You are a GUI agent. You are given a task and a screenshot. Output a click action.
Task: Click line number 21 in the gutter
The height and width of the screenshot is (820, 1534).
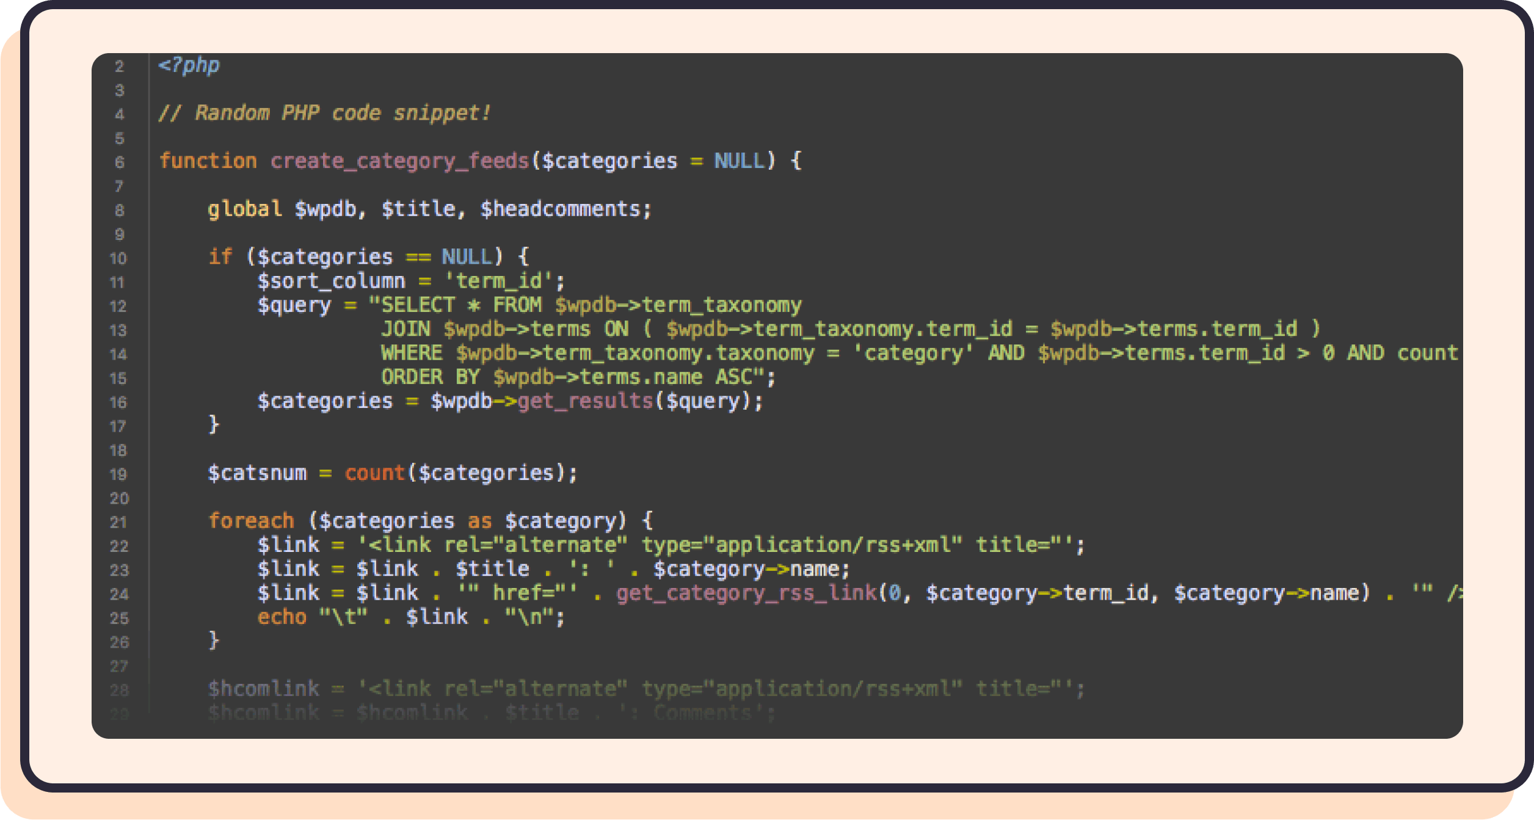118,522
